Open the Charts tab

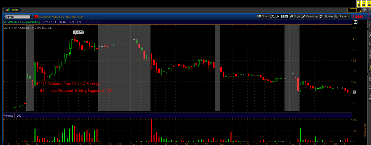coord(12,10)
